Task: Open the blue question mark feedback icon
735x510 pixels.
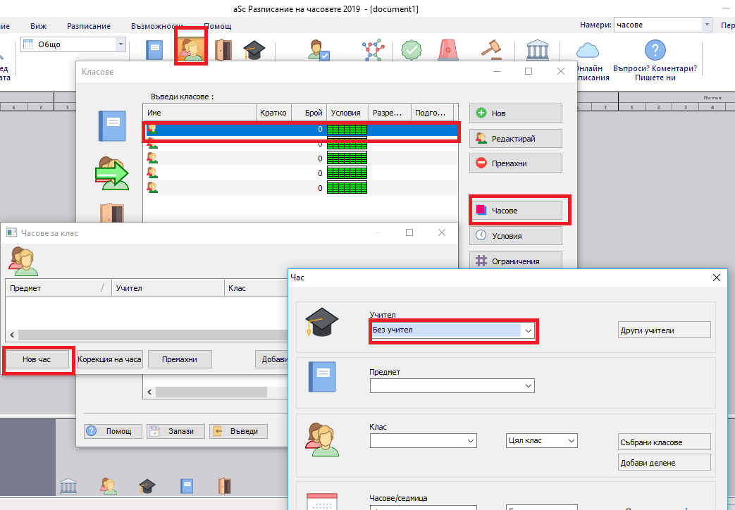Action: [655, 50]
